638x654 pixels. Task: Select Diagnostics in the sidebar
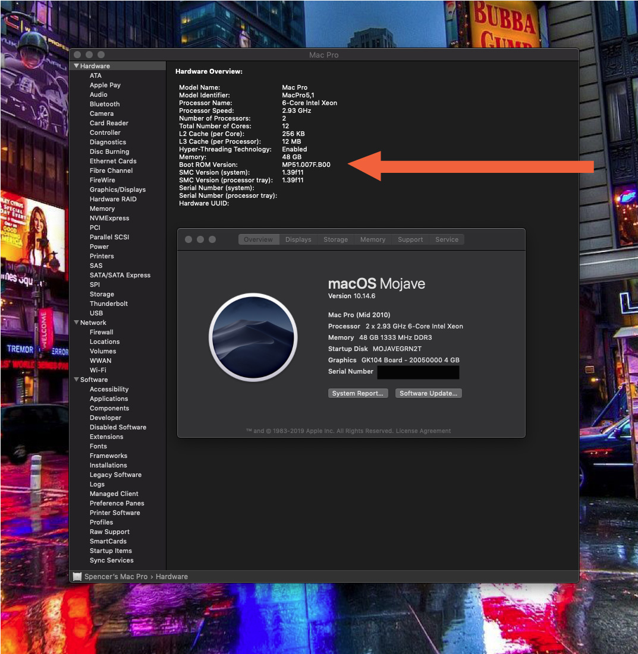(108, 142)
